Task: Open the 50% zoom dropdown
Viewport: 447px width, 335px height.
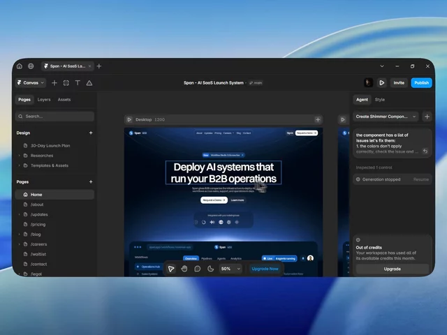Action: 230,269
